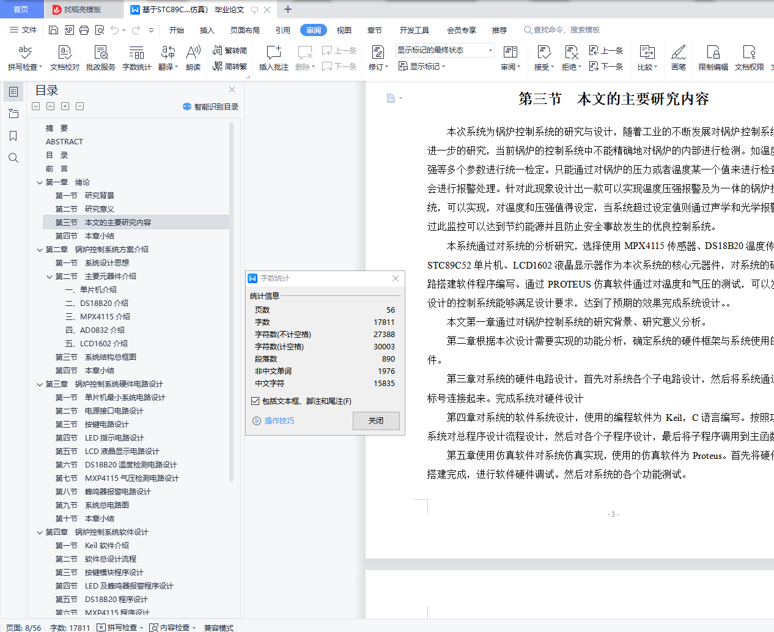
Task: Select the bookmark icon in left sidebar
Action: point(13,136)
